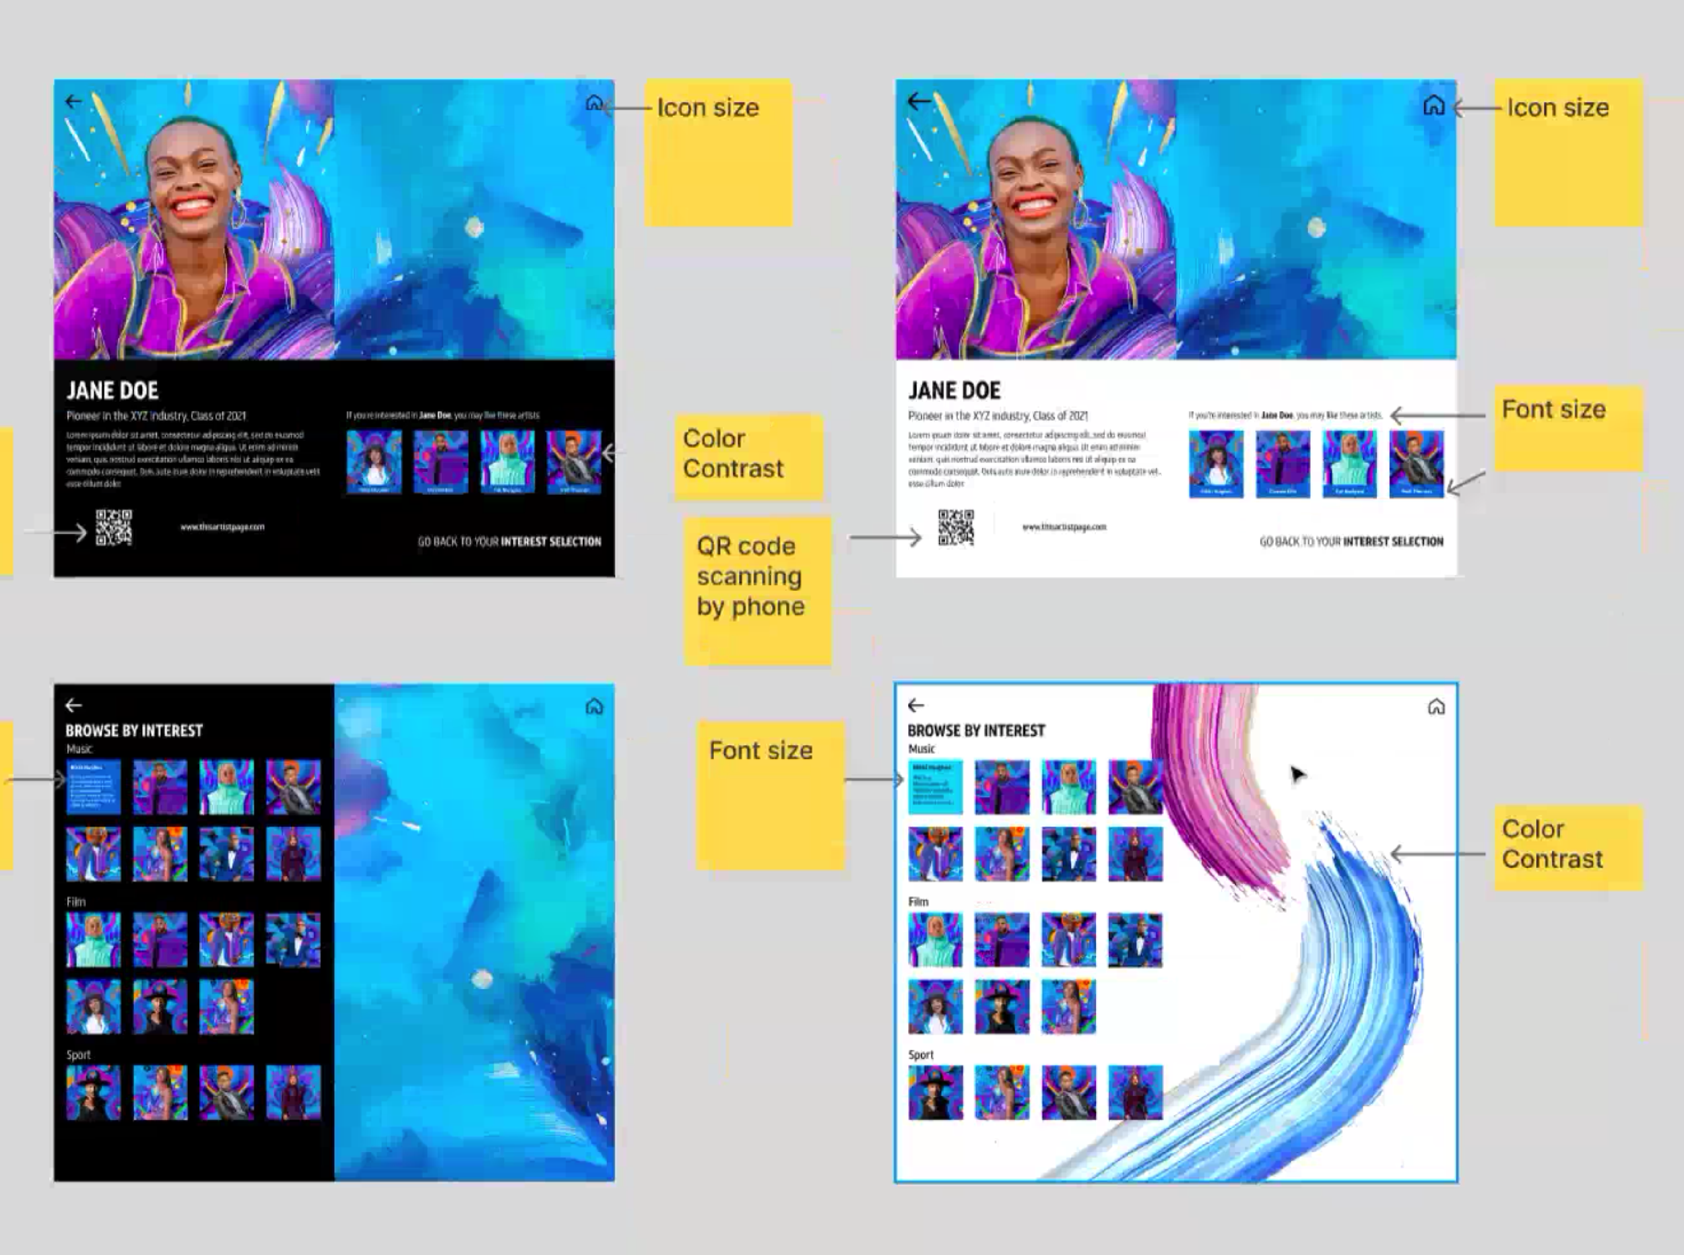Click QR code on the dark artist page

[114, 527]
